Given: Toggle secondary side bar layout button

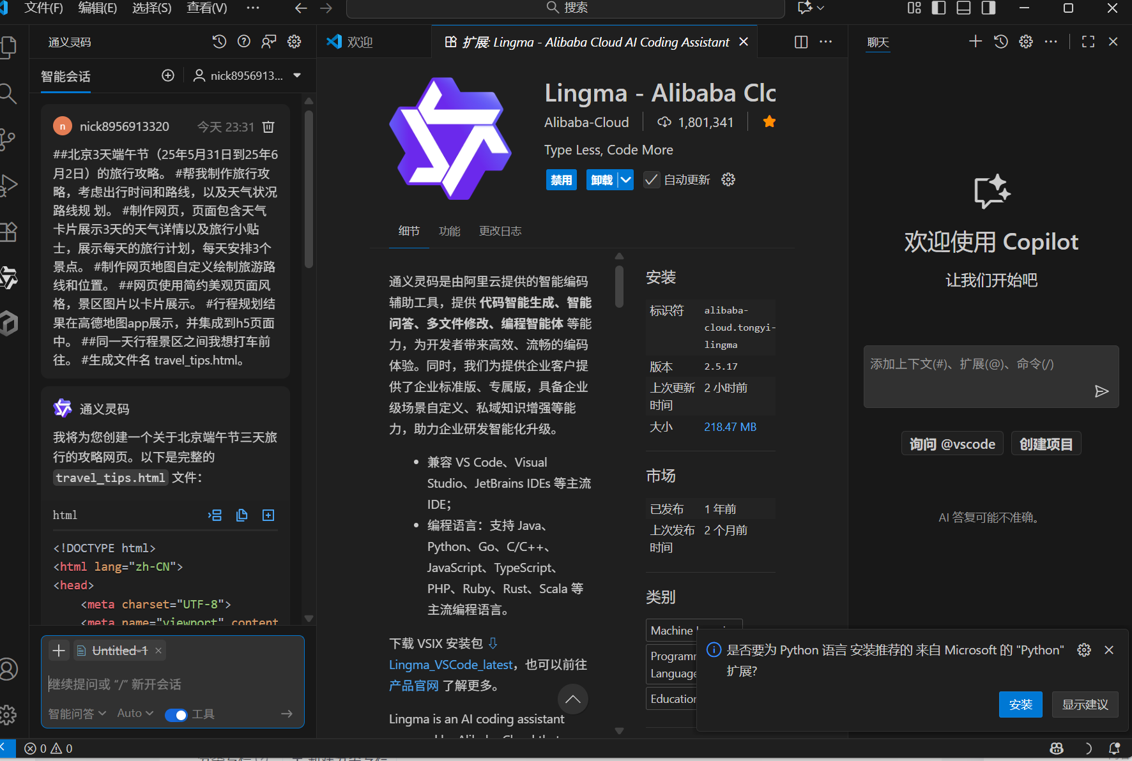Looking at the screenshot, I should (x=989, y=8).
